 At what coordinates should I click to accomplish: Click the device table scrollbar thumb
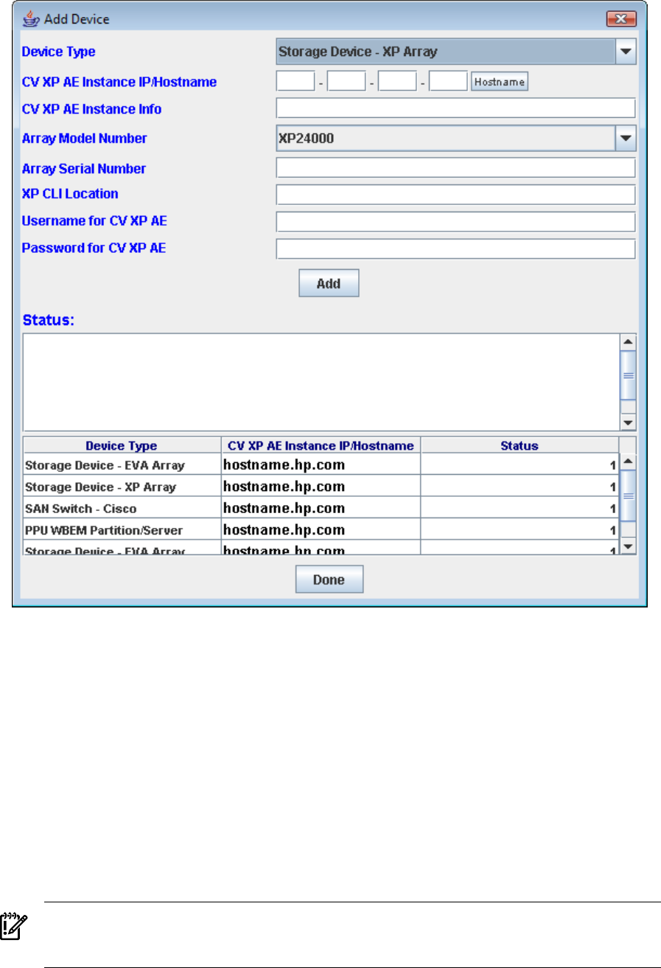pyautogui.click(x=629, y=496)
